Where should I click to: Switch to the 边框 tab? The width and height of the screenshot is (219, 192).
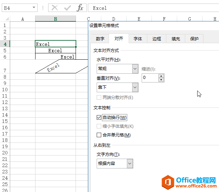click(156, 39)
